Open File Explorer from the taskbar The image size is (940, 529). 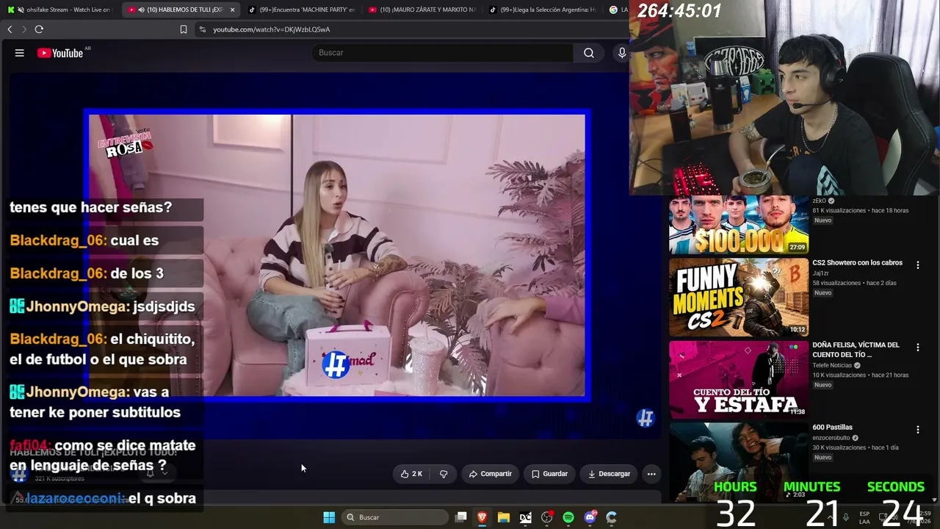tap(504, 517)
